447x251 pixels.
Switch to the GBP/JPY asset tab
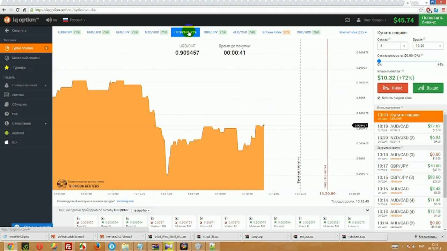[215, 32]
